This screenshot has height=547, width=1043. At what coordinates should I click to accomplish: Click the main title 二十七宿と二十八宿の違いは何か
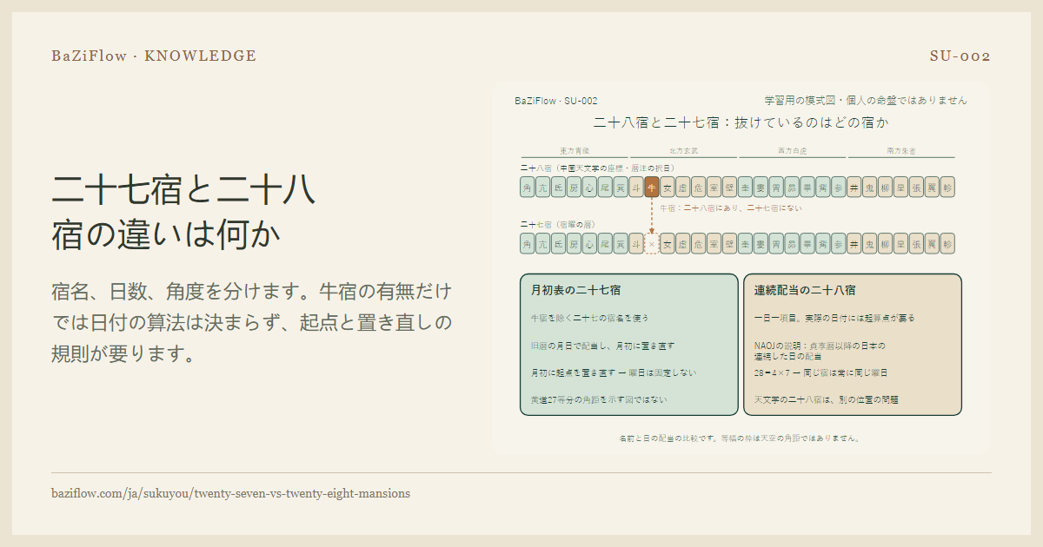(183, 212)
